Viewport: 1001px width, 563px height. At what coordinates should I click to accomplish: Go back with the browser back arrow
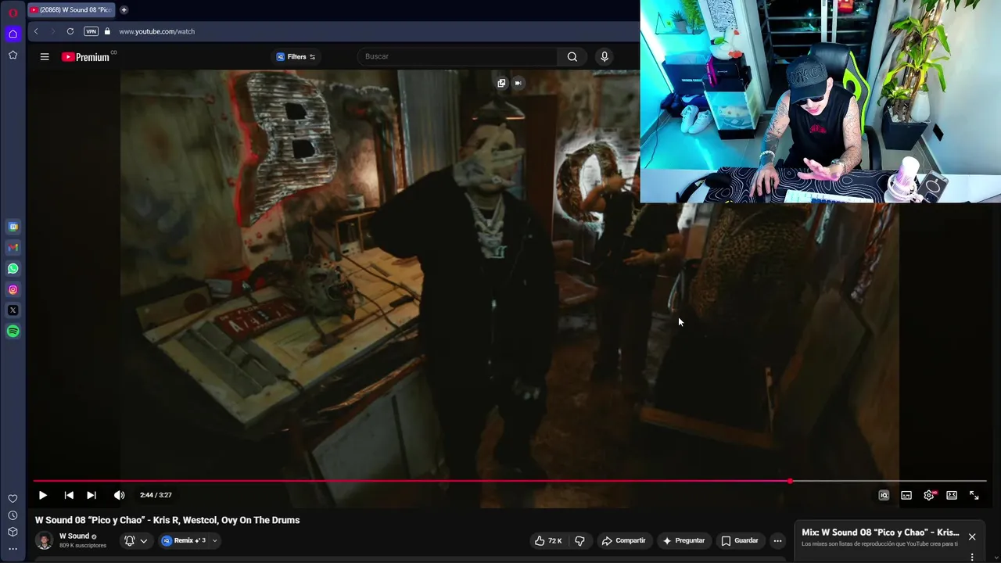click(36, 31)
